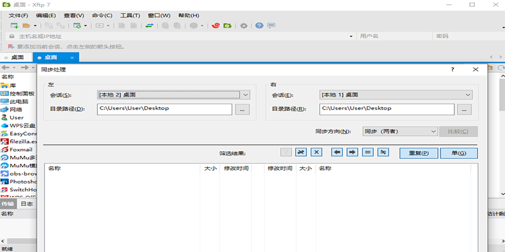Viewport: 505px width, 252px height.
Task: Open the right 会话(E) dropdown
Action: (x=396, y=95)
